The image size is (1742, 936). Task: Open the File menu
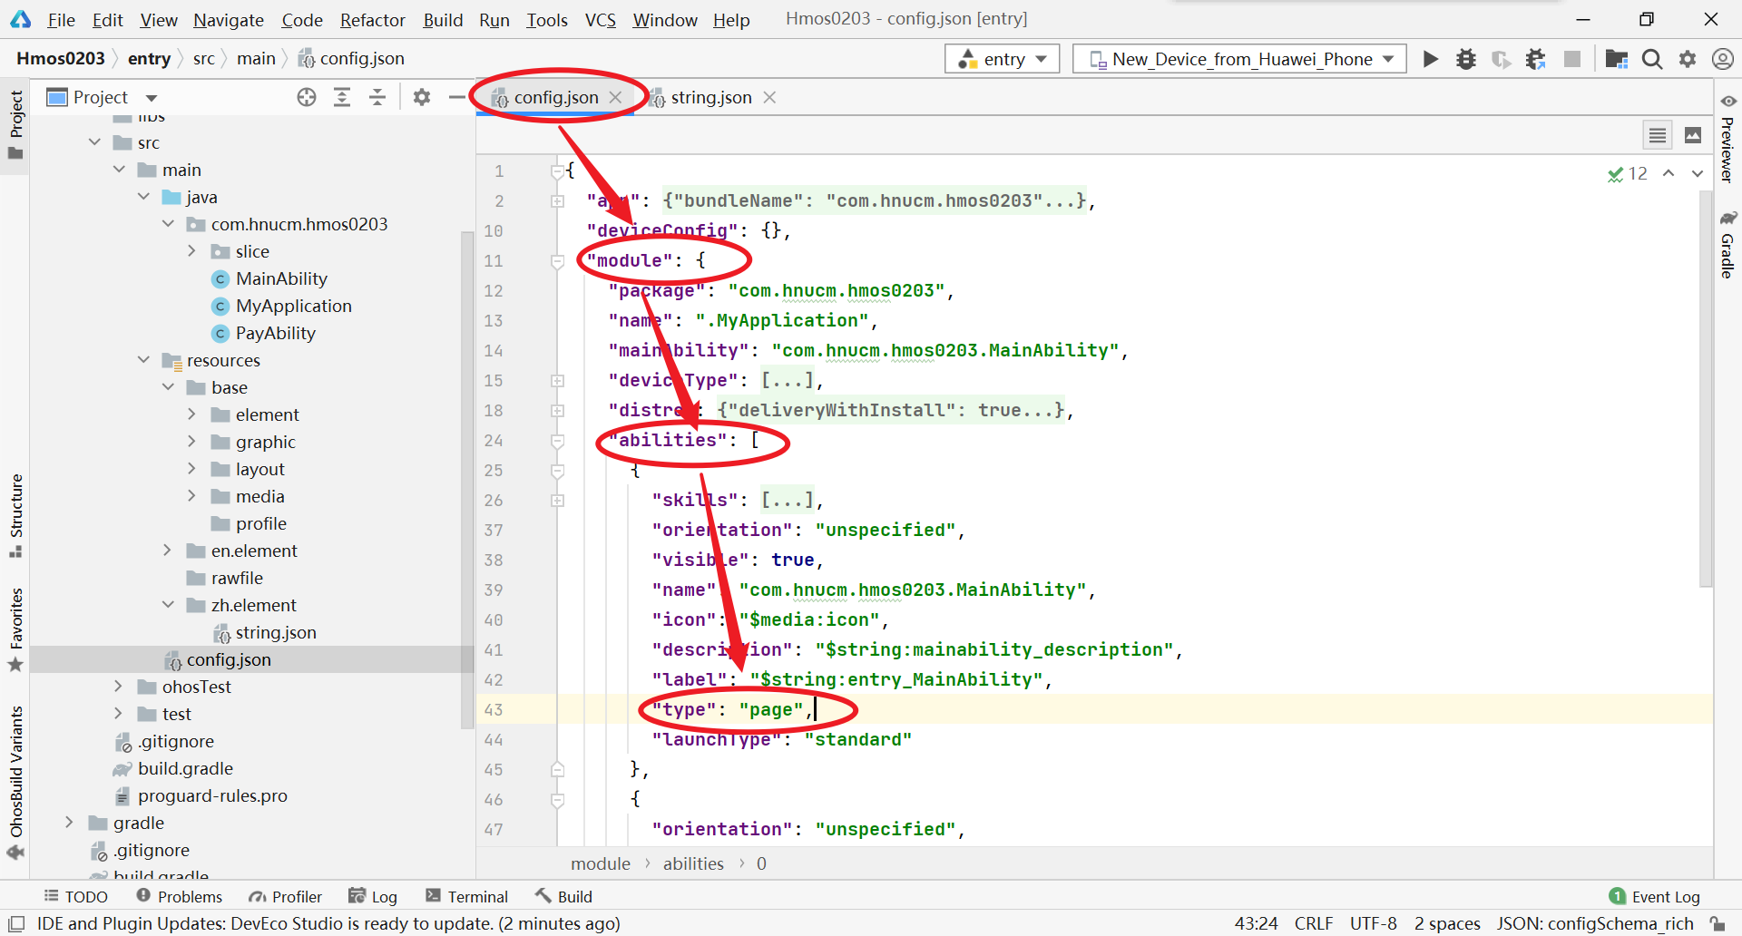coord(61,19)
